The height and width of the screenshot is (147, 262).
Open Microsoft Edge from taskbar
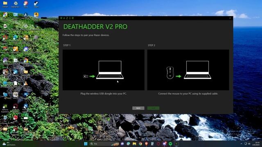[x=128, y=144]
